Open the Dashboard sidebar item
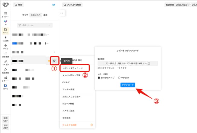197x133 pixels. point(5,15)
